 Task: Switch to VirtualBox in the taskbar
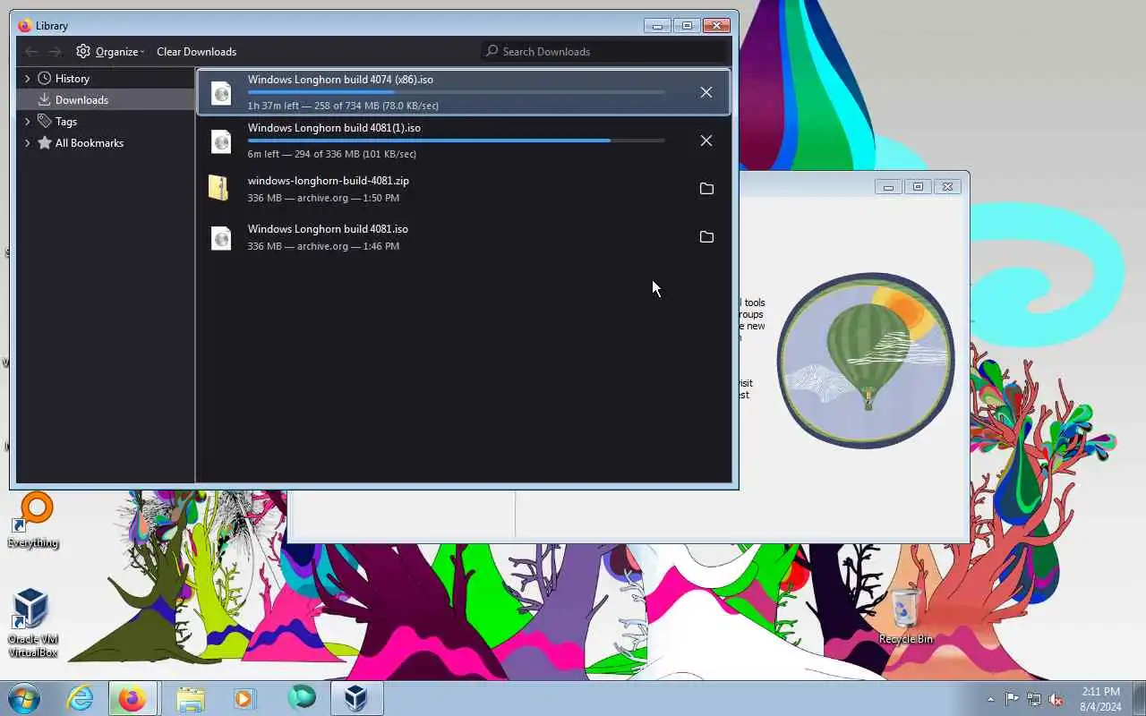[356, 698]
